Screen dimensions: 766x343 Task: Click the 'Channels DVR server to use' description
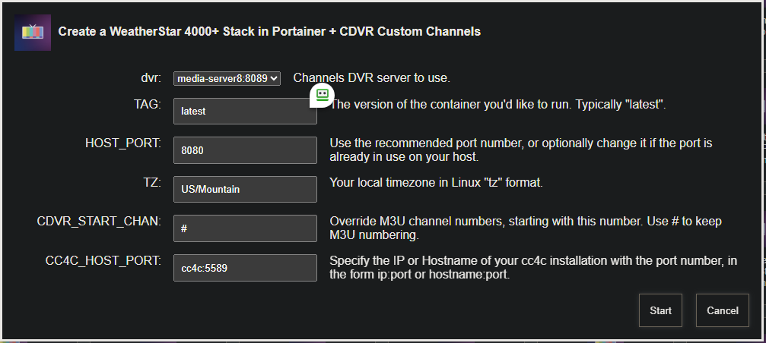tap(372, 77)
